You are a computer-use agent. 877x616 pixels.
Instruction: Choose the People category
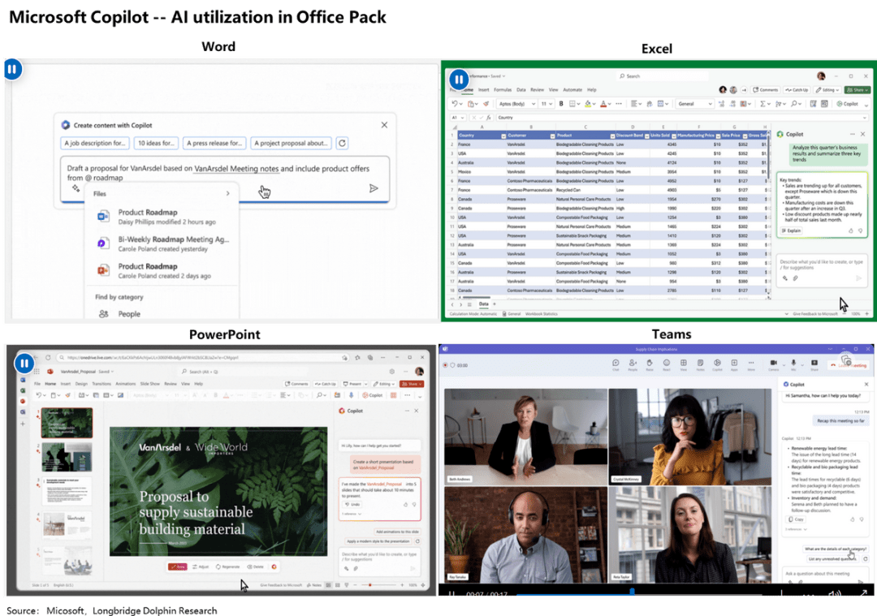128,314
